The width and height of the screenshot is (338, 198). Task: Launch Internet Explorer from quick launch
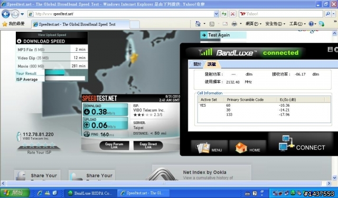(40, 193)
